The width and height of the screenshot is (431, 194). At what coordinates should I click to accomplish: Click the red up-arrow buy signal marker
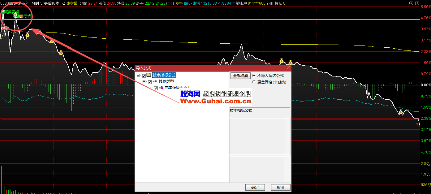pyautogui.click(x=417, y=124)
